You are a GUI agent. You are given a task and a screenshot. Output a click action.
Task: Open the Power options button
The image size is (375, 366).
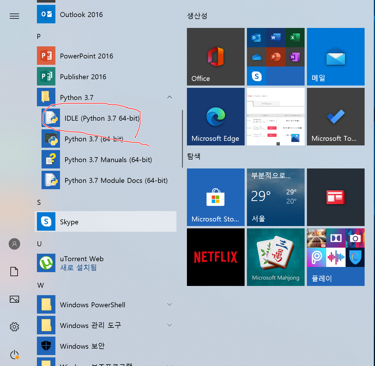14,354
